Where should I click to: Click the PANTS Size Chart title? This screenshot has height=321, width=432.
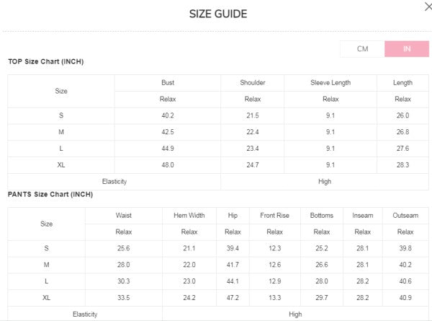point(50,194)
